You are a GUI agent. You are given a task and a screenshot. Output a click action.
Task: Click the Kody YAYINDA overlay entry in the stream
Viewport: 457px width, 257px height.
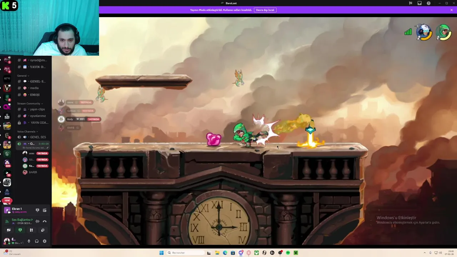click(x=80, y=119)
